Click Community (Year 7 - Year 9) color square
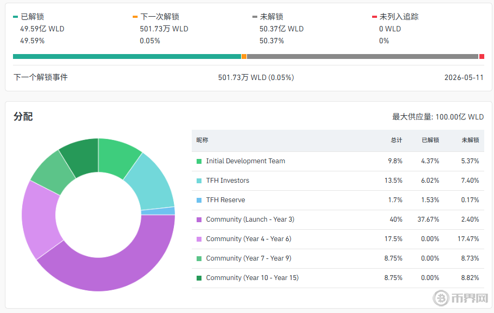Screen dimensions: 494x313 [x=199, y=259]
